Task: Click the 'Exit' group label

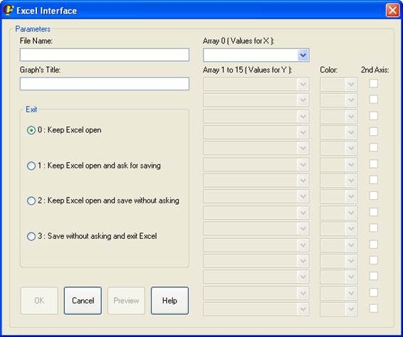Action: [31, 109]
